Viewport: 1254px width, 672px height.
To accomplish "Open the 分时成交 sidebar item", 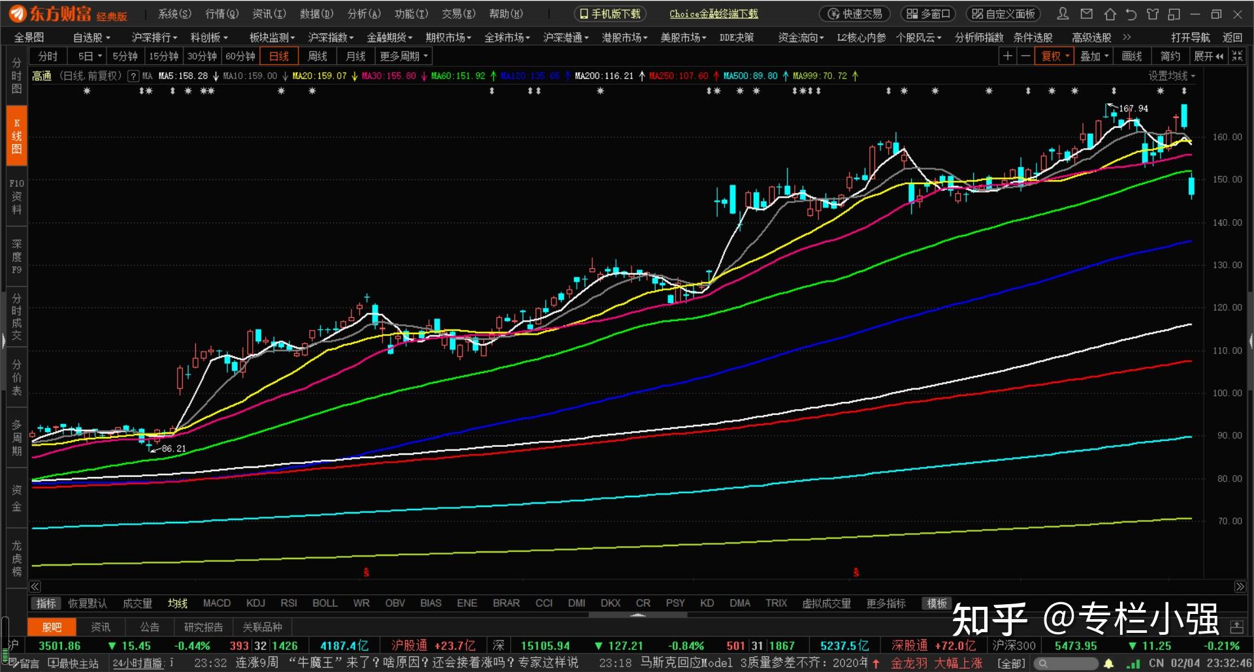I will click(x=16, y=316).
